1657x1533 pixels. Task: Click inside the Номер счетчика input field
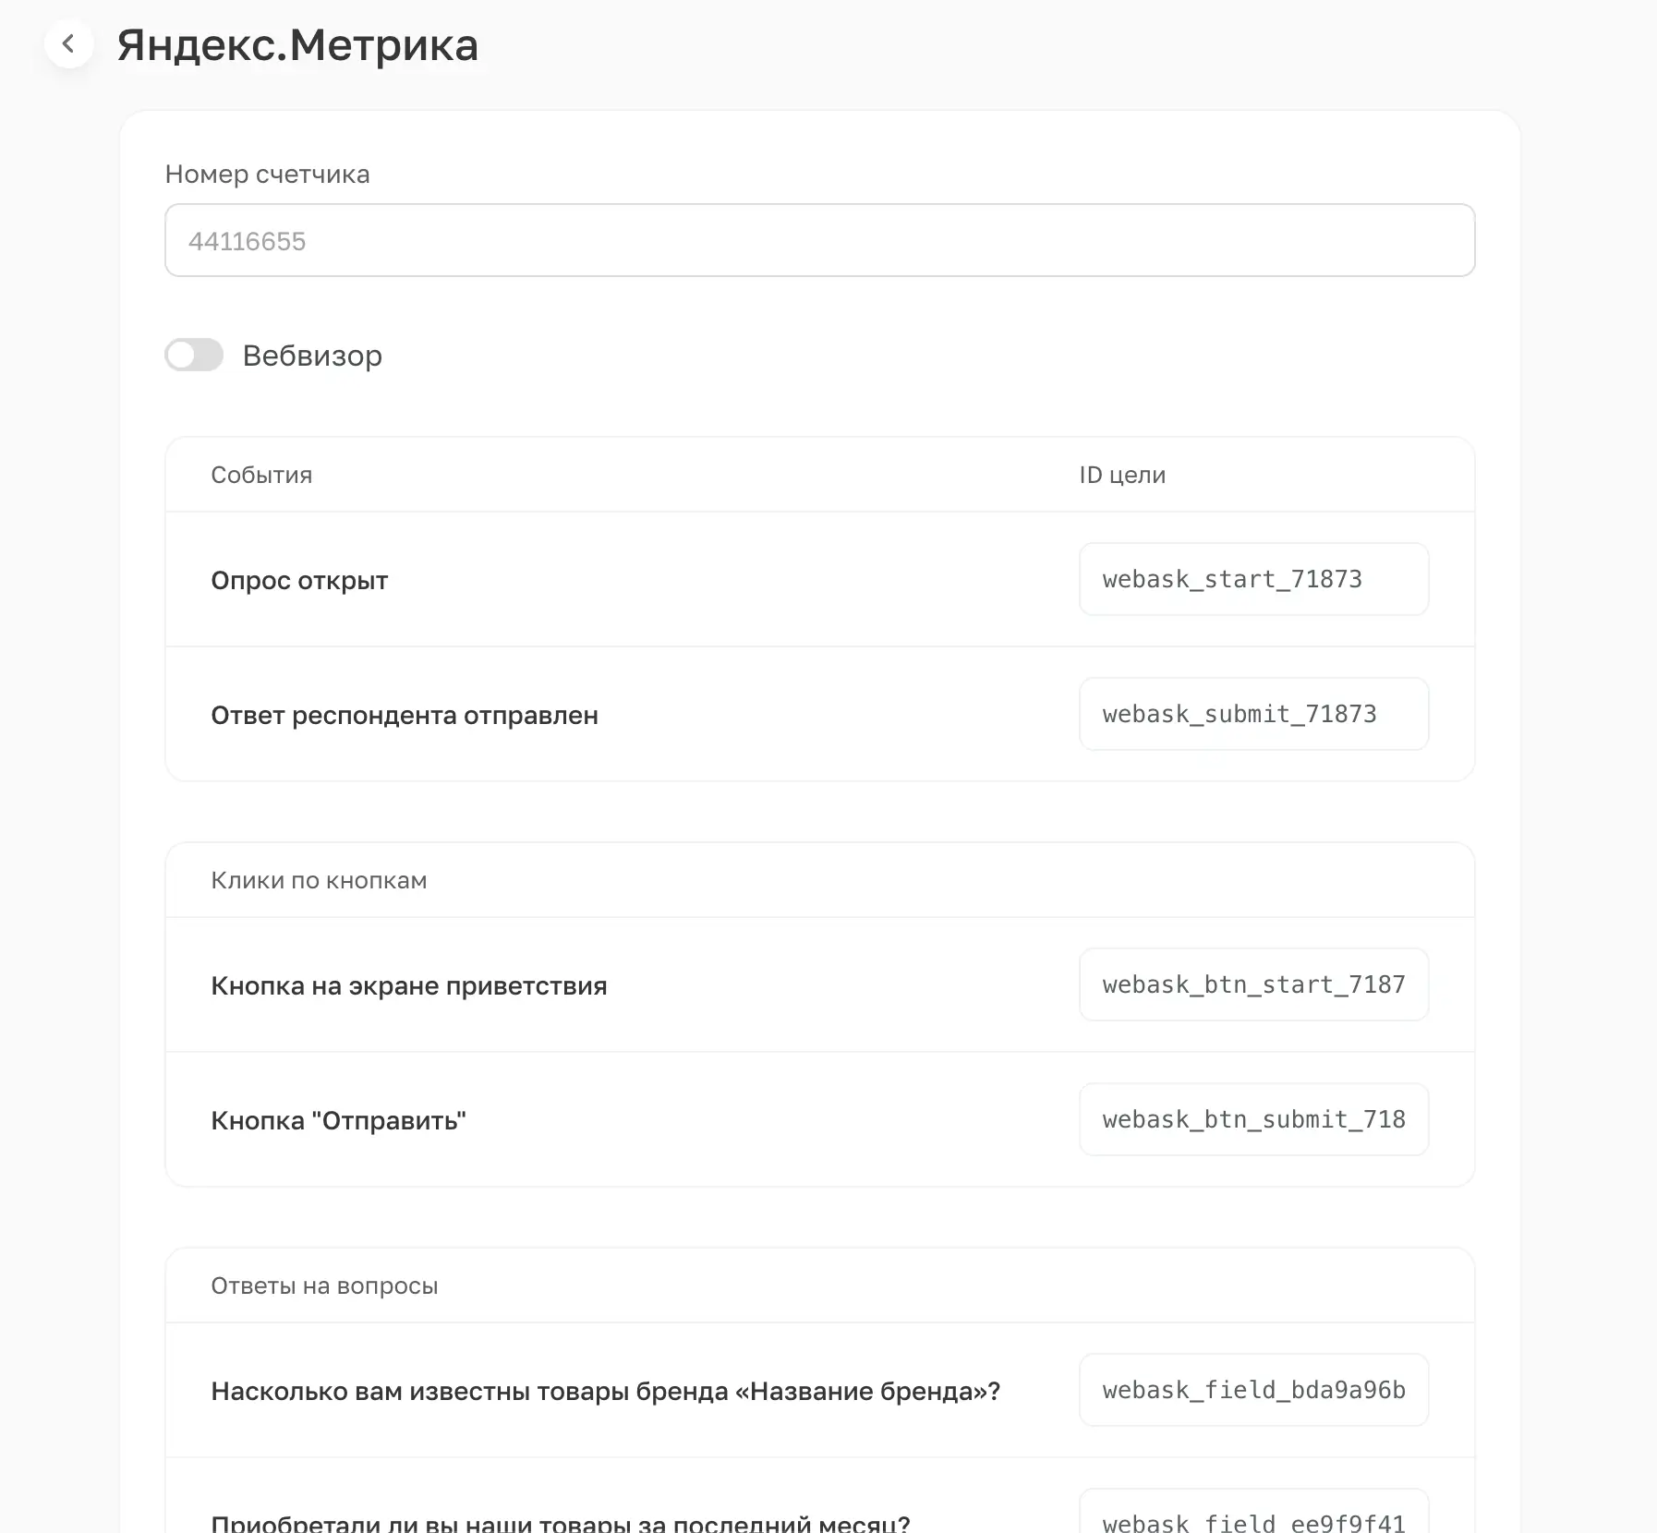tap(818, 240)
